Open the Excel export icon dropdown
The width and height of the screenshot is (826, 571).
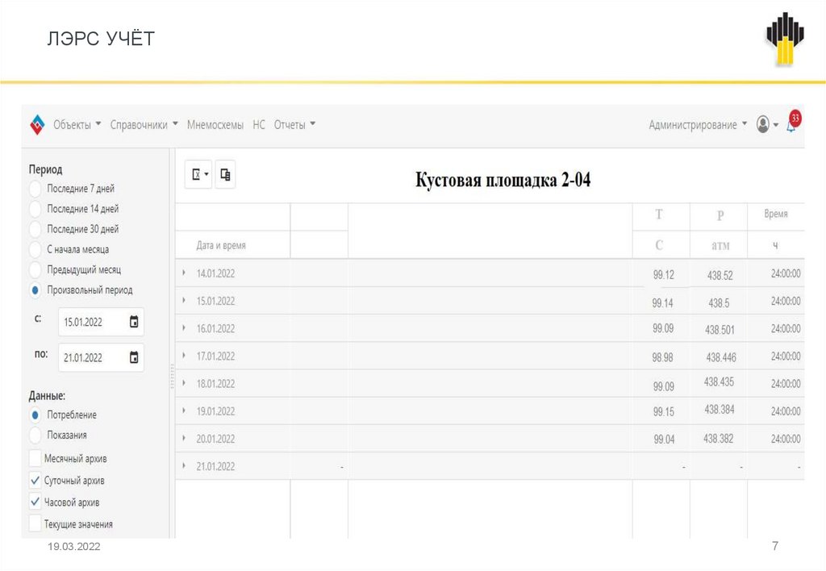[198, 173]
